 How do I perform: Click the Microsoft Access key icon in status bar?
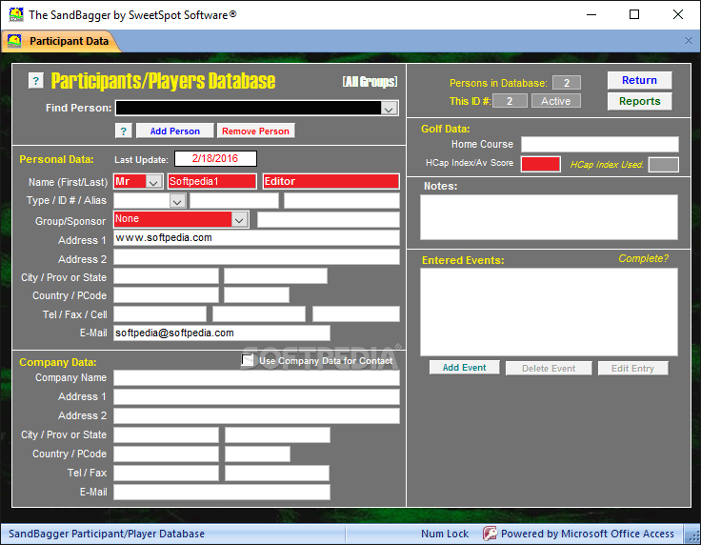pyautogui.click(x=490, y=534)
